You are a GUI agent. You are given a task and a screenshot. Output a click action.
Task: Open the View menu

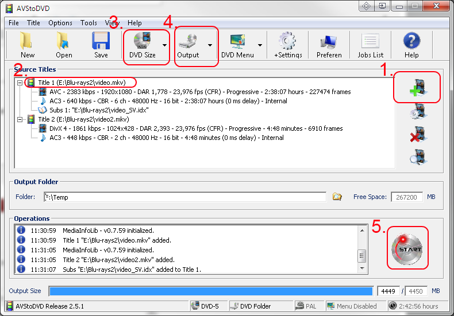[112, 23]
